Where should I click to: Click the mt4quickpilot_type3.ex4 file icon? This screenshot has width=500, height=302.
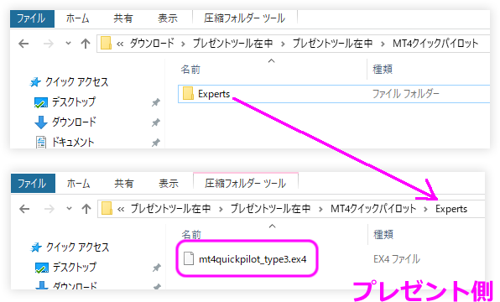pyautogui.click(x=189, y=258)
